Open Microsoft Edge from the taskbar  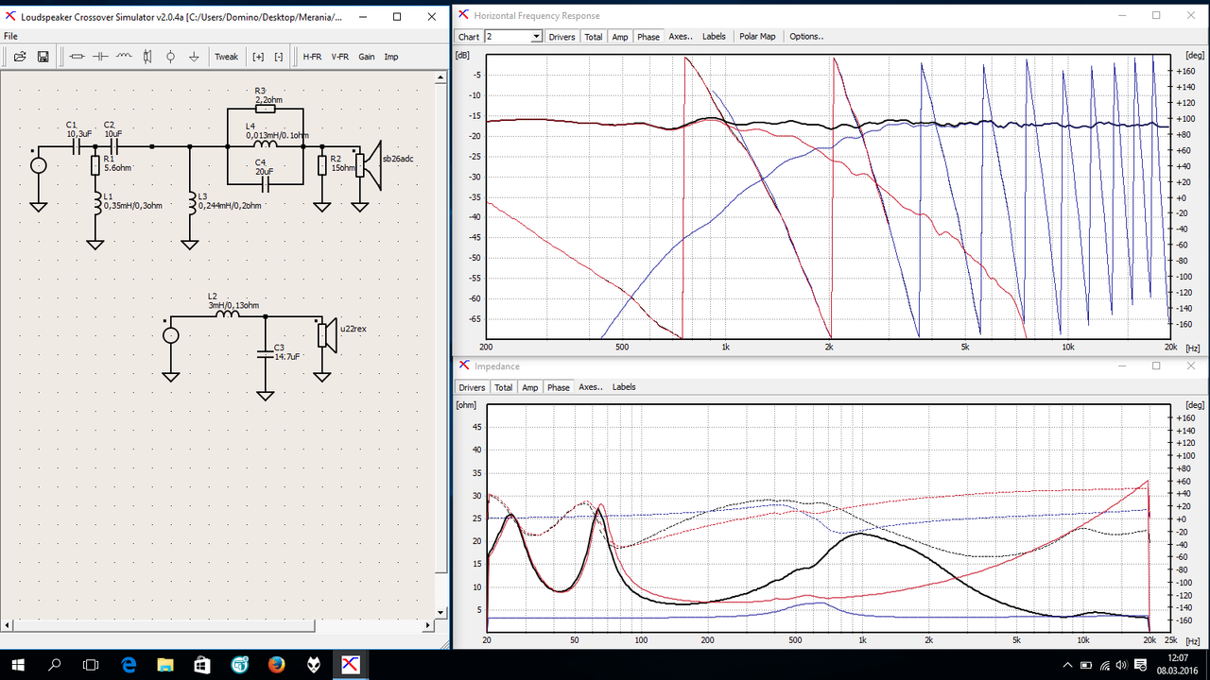130,665
